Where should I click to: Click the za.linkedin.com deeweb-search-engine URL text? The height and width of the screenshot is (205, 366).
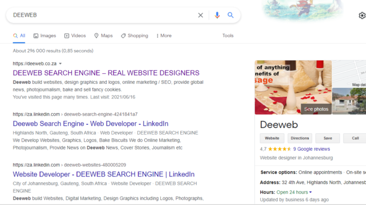(x=75, y=114)
